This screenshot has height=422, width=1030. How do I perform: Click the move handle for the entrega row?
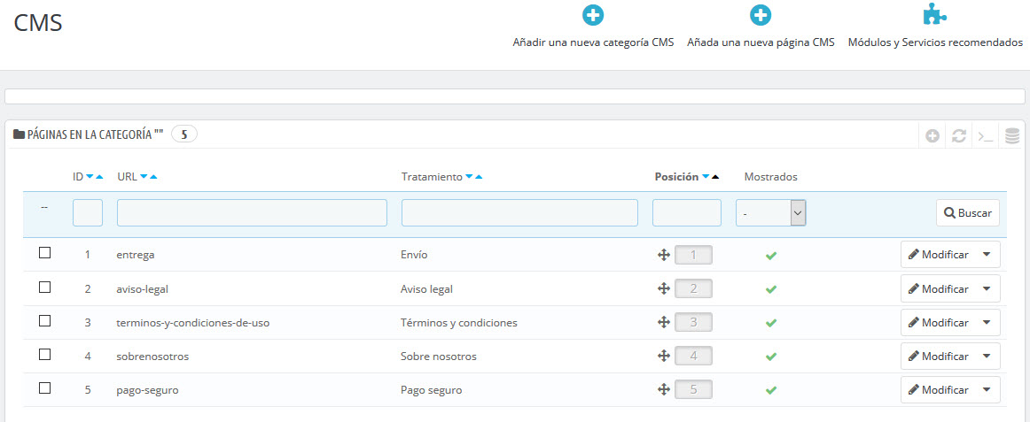point(663,255)
